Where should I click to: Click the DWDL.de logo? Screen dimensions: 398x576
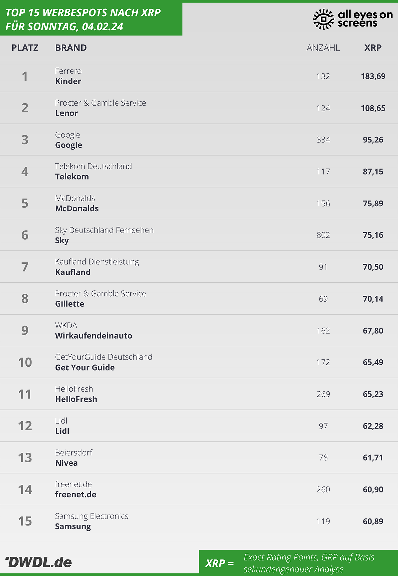[38, 562]
